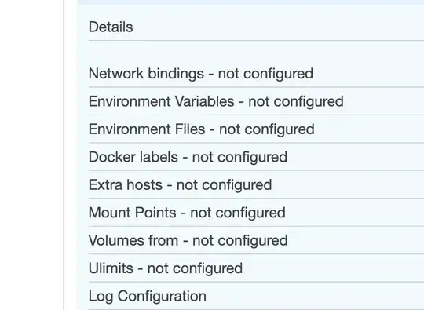Click 'not configured' text after Ulimits
This screenshot has height=310, width=424.
click(x=195, y=268)
